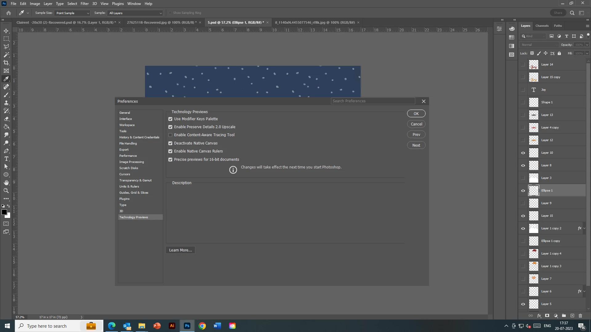The width and height of the screenshot is (591, 332).
Task: Switch to the Channels tab
Action: [x=542, y=26]
